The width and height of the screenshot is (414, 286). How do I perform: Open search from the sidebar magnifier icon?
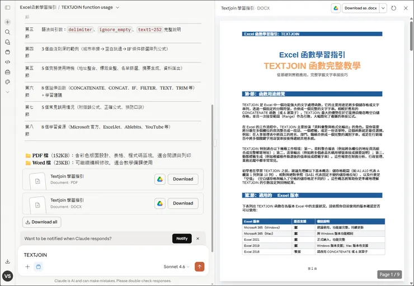coord(7,32)
